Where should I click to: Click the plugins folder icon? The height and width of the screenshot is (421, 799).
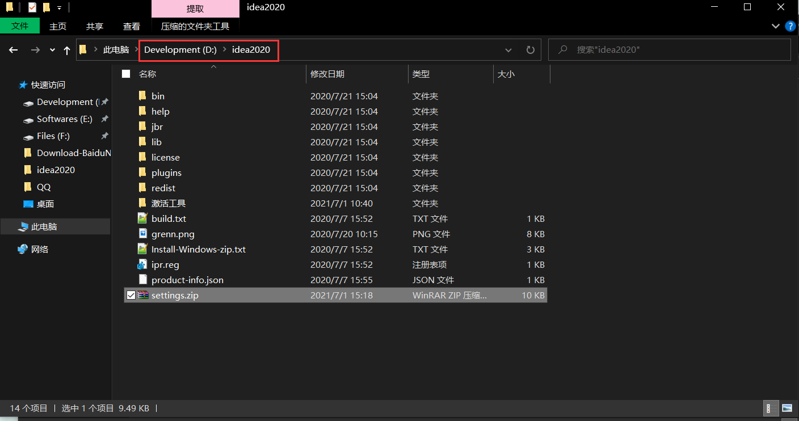(x=142, y=172)
